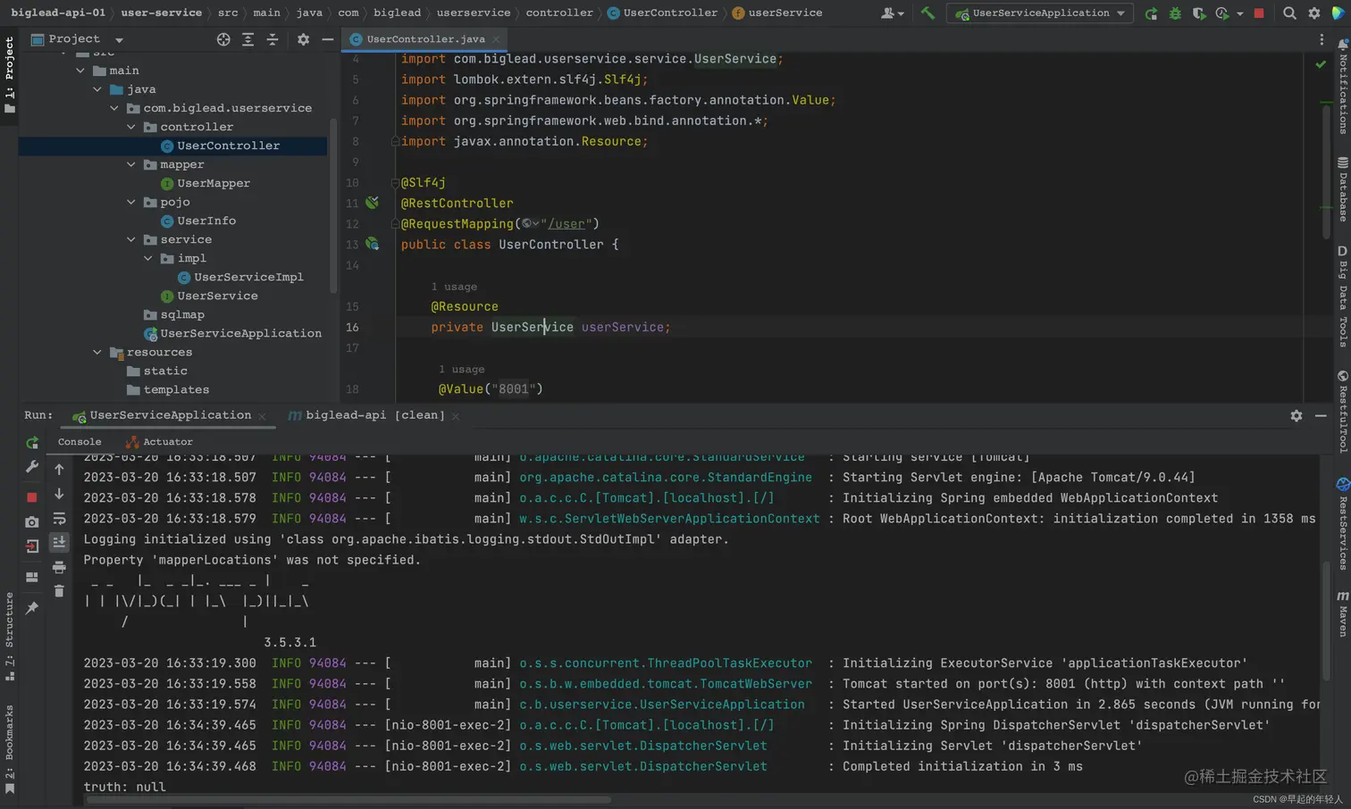Screen dimensions: 1351x809
Task: Click the Debug bug icon in toolbar
Action: click(x=1175, y=13)
